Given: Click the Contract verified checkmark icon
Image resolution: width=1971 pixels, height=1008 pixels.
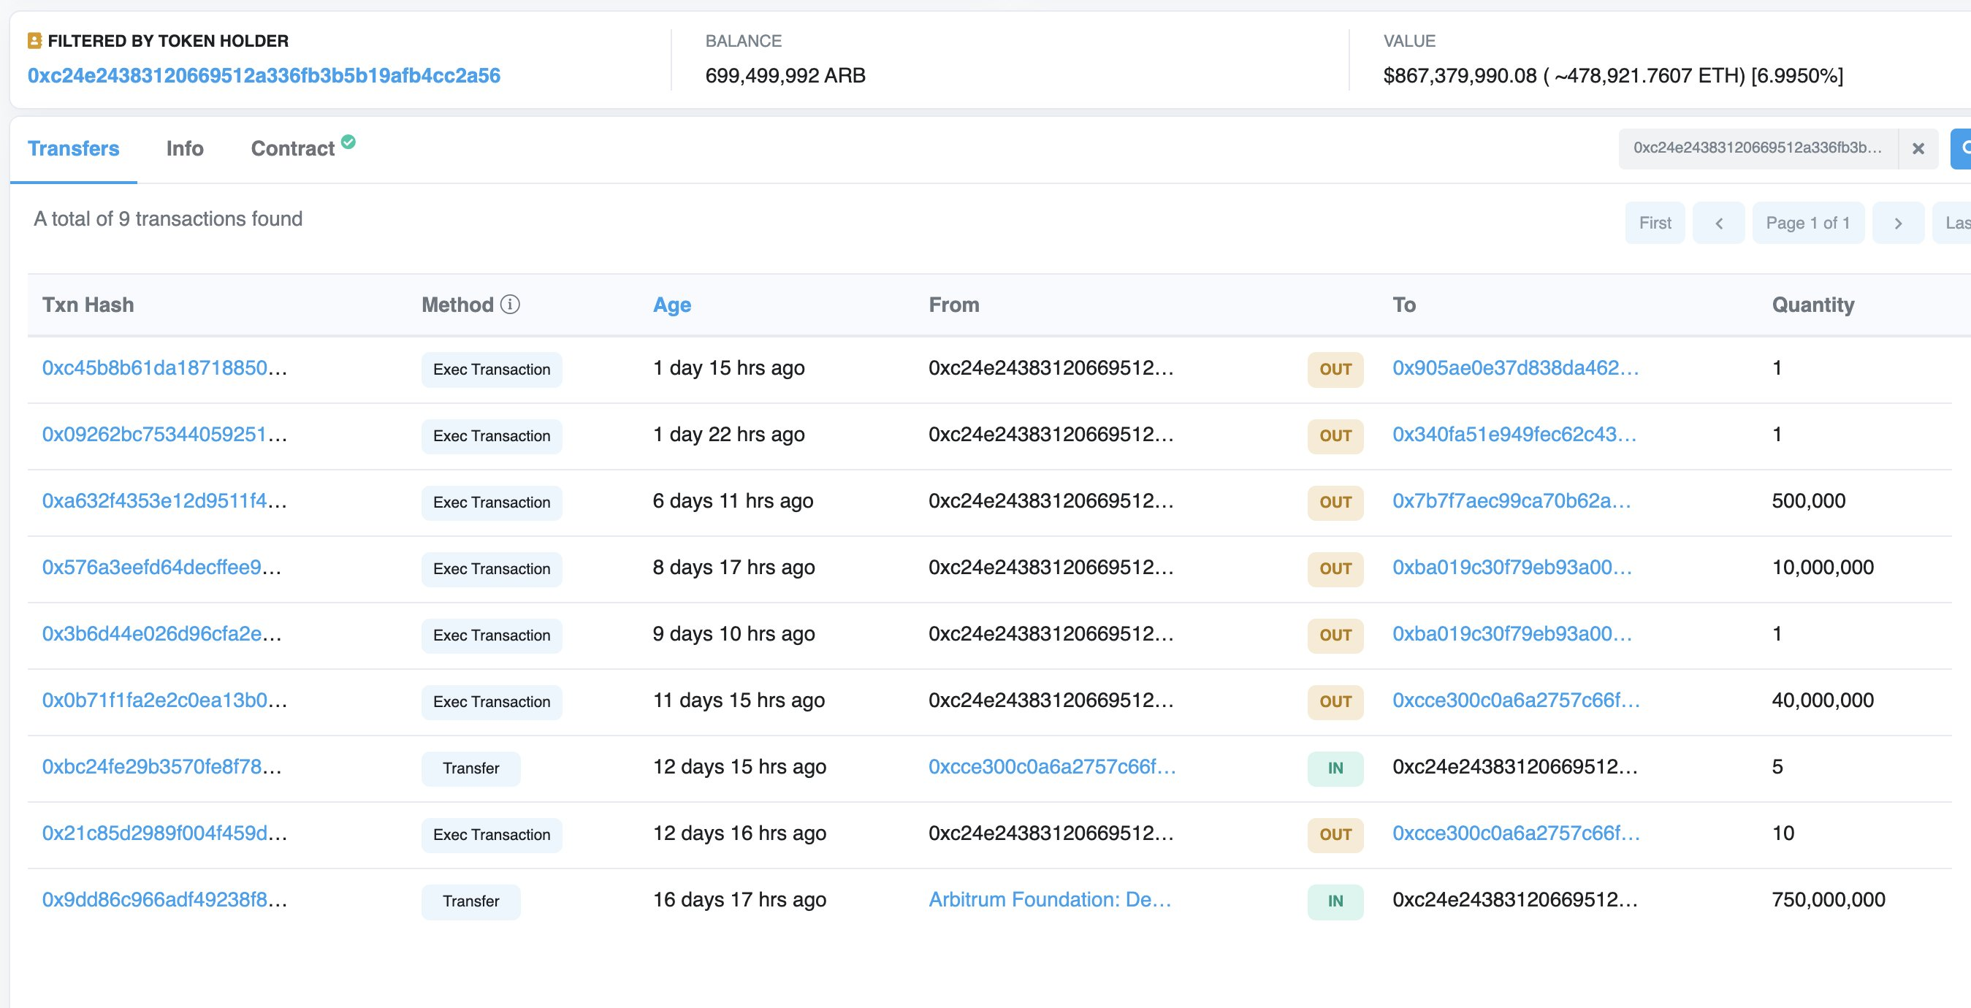Looking at the screenshot, I should click(348, 142).
